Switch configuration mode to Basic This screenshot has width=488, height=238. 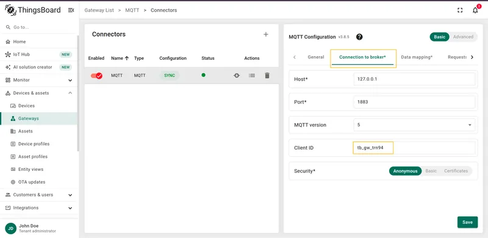[439, 37]
